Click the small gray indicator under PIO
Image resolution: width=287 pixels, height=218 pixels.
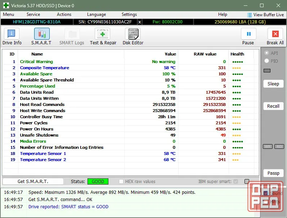(x=267, y=71)
